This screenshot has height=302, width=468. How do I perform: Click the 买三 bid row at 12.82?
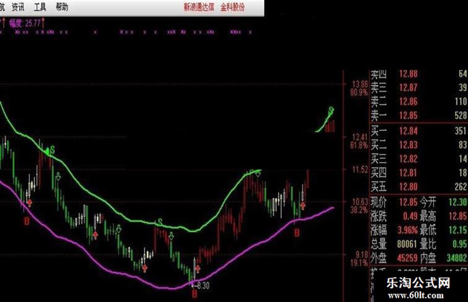click(419, 159)
